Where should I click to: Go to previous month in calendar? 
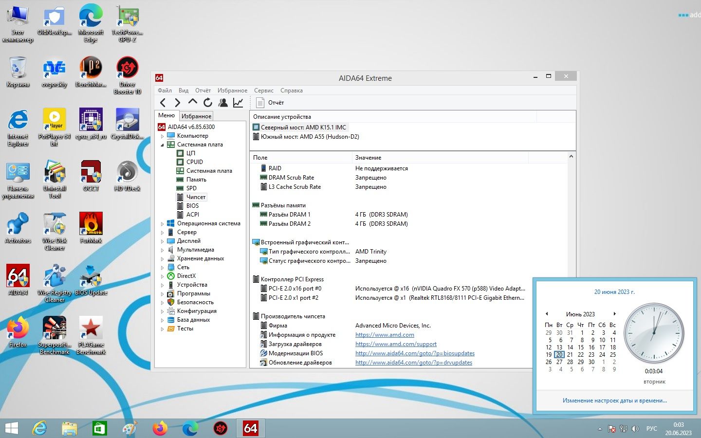(x=547, y=314)
